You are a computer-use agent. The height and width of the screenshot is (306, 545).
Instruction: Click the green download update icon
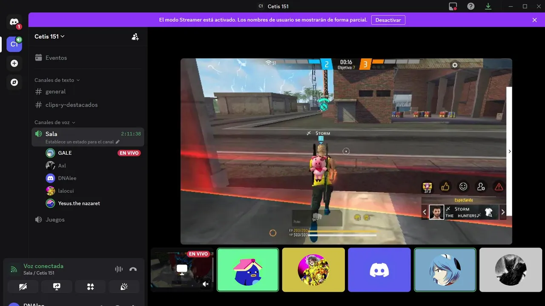[488, 6]
